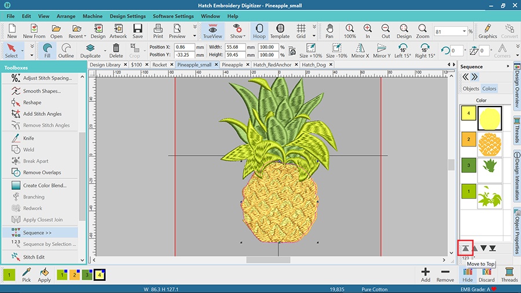Click the Reshape tool
Image resolution: width=521 pixels, height=293 pixels.
pos(32,102)
